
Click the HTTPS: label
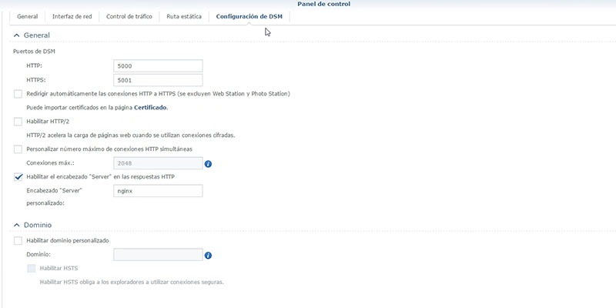[36, 80]
